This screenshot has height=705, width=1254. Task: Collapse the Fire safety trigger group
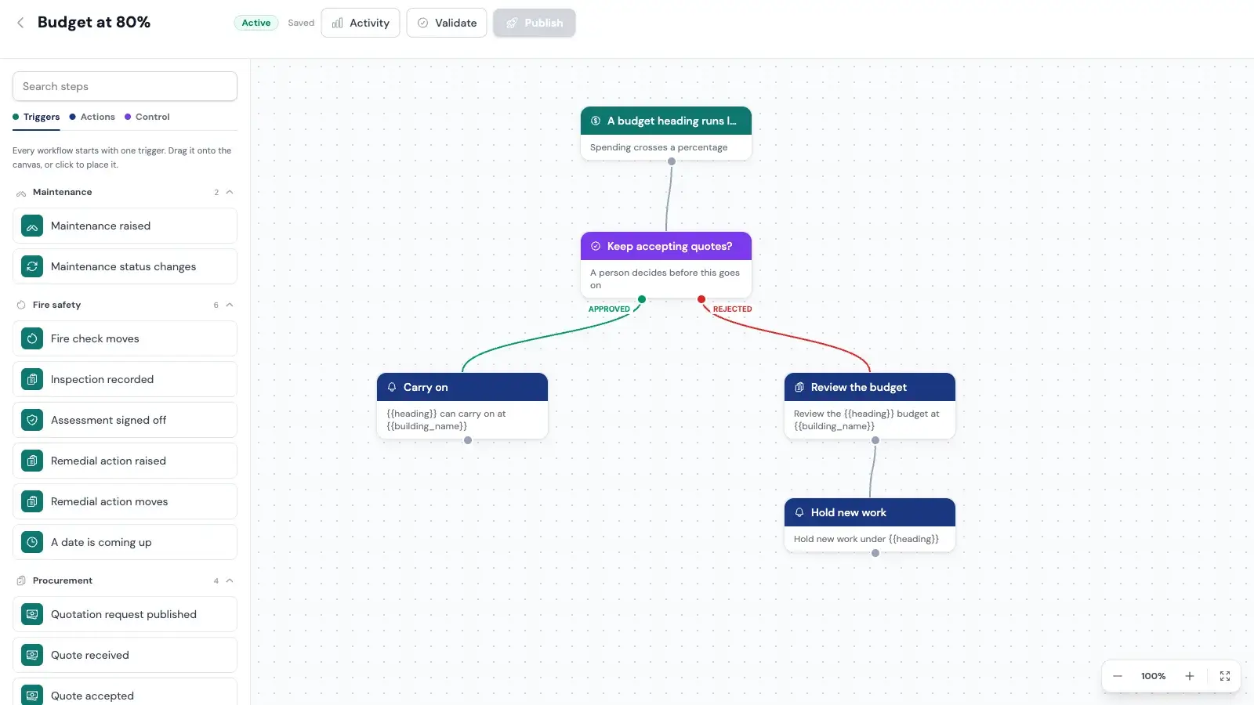pos(230,305)
